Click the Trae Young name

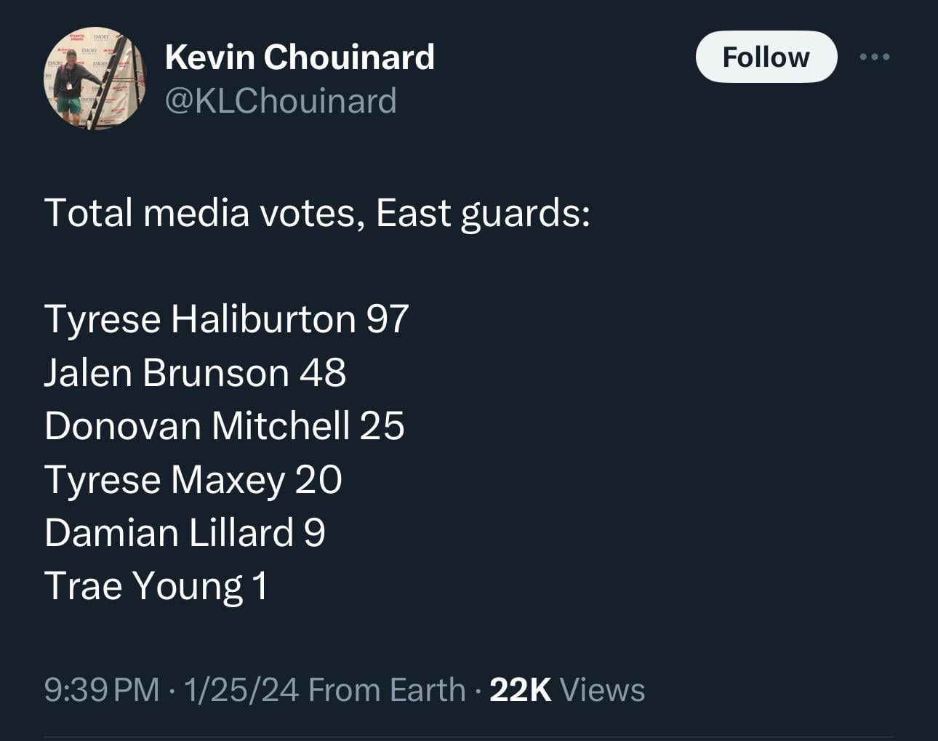143,586
